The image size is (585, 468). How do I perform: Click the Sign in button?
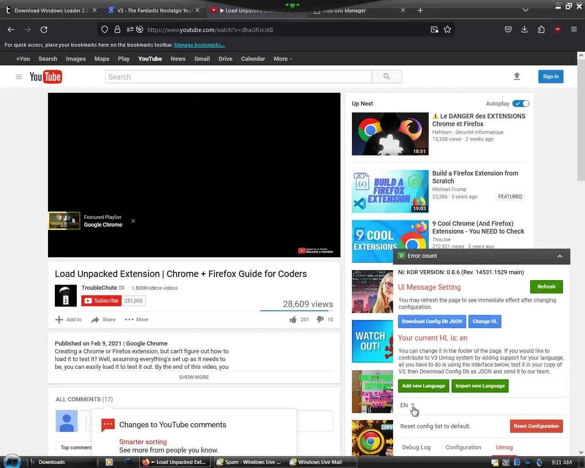[551, 77]
